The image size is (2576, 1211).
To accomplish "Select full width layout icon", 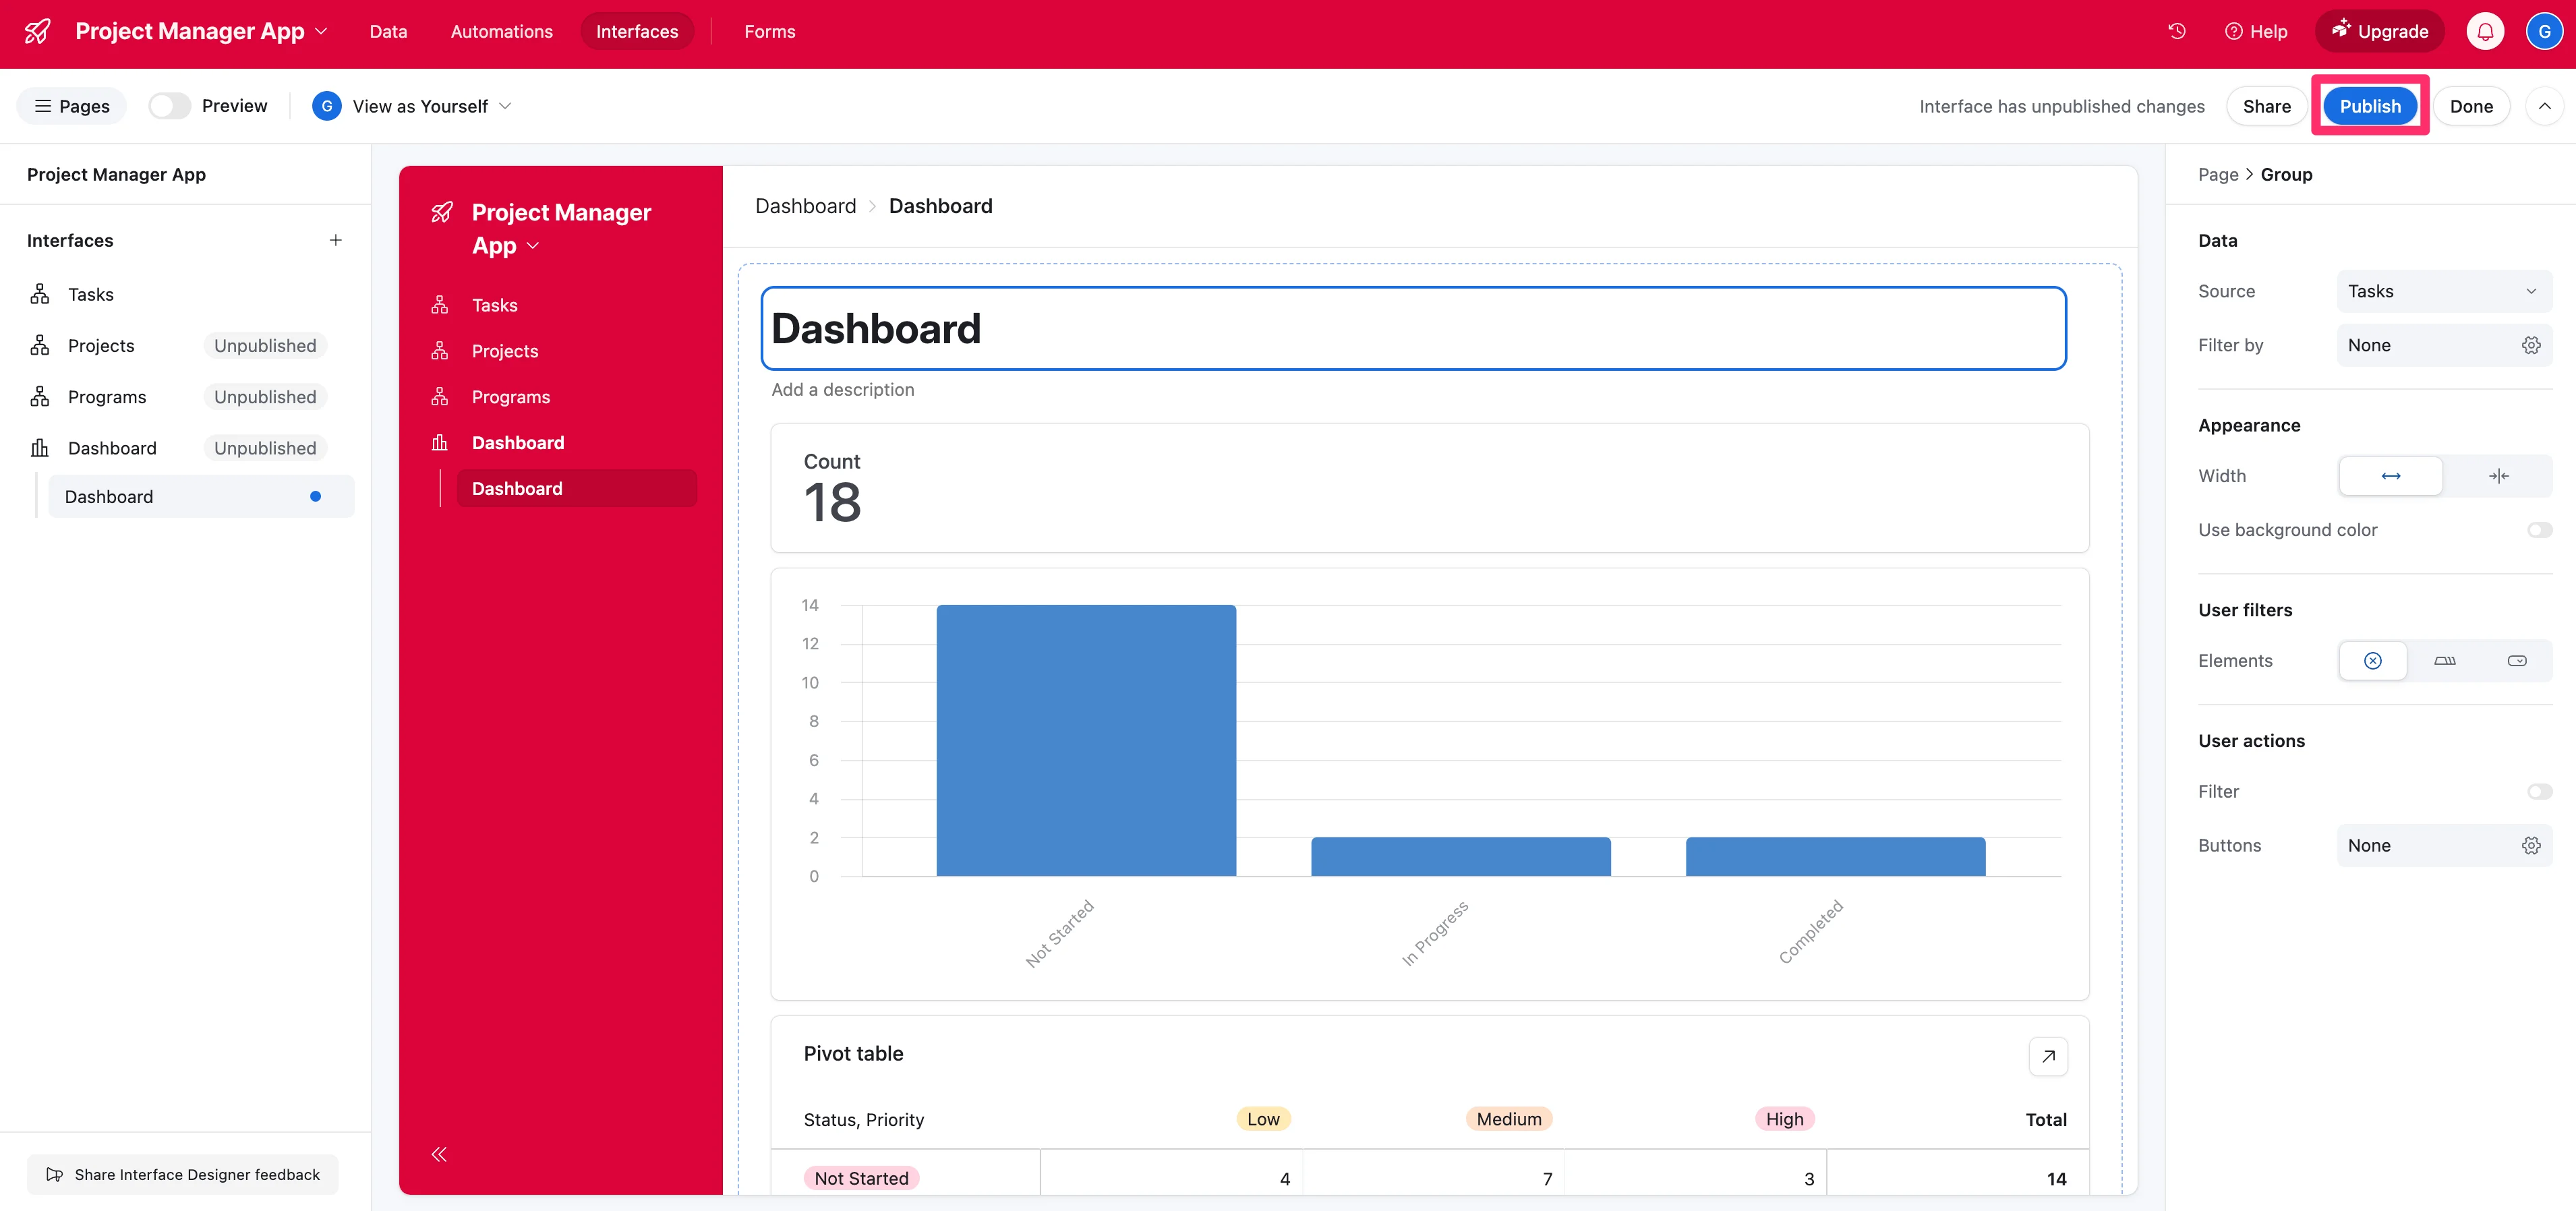I will pyautogui.click(x=2390, y=476).
